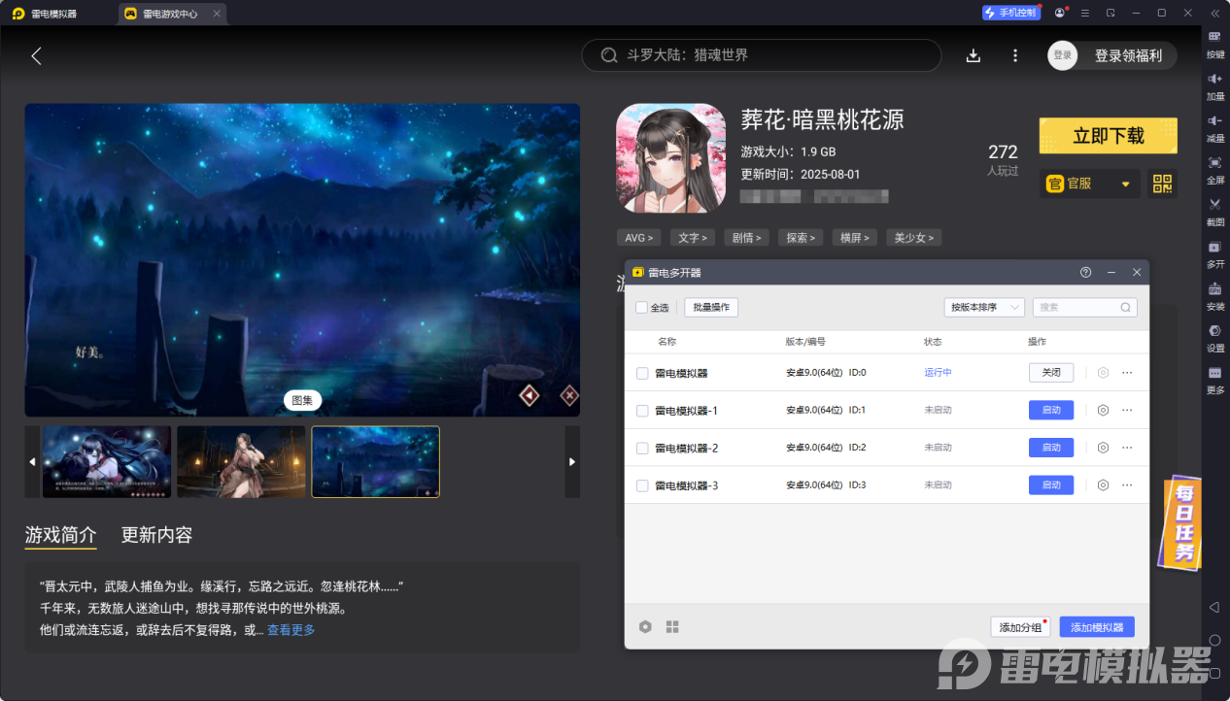
Task: Open the 多开器 footer settings hexagon icon
Action: pyautogui.click(x=645, y=627)
